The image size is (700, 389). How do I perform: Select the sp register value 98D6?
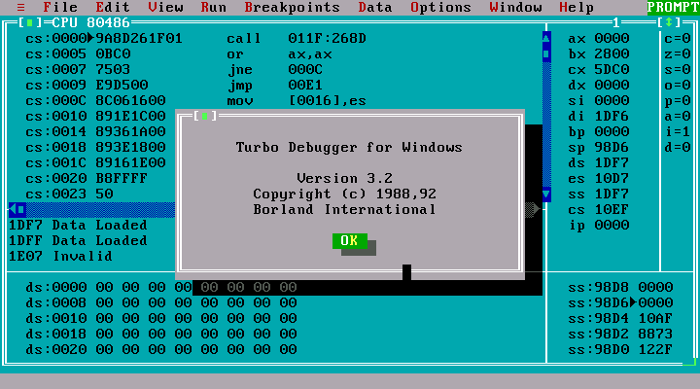[612, 147]
